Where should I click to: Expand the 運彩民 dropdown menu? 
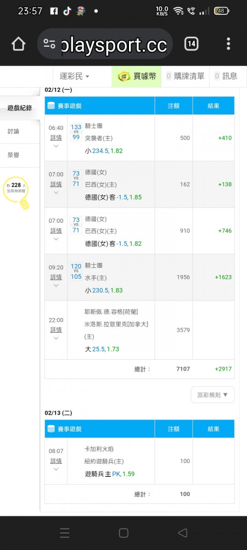coord(75,76)
